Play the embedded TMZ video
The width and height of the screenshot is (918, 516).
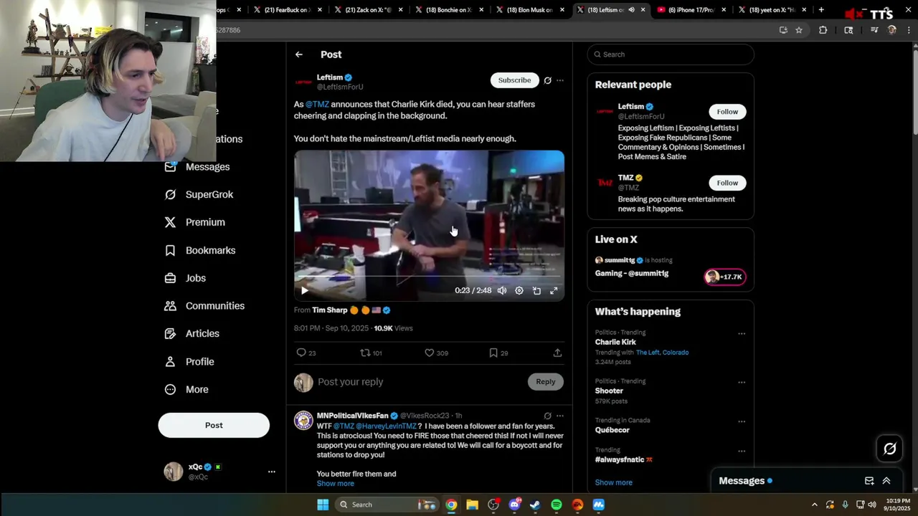click(x=304, y=290)
